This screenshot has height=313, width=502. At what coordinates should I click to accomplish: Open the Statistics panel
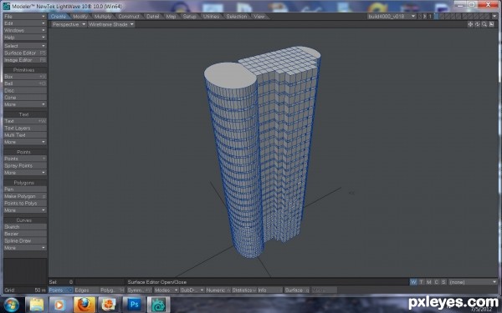(x=243, y=290)
